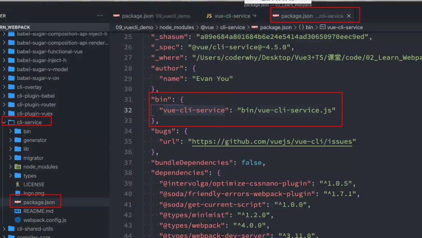422x238 pixels.
Task: Click the folder icon next to generator
Action: coord(18,140)
